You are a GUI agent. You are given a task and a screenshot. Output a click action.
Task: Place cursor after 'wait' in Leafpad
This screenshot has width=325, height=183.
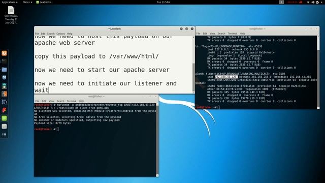pyautogui.click(x=49, y=90)
